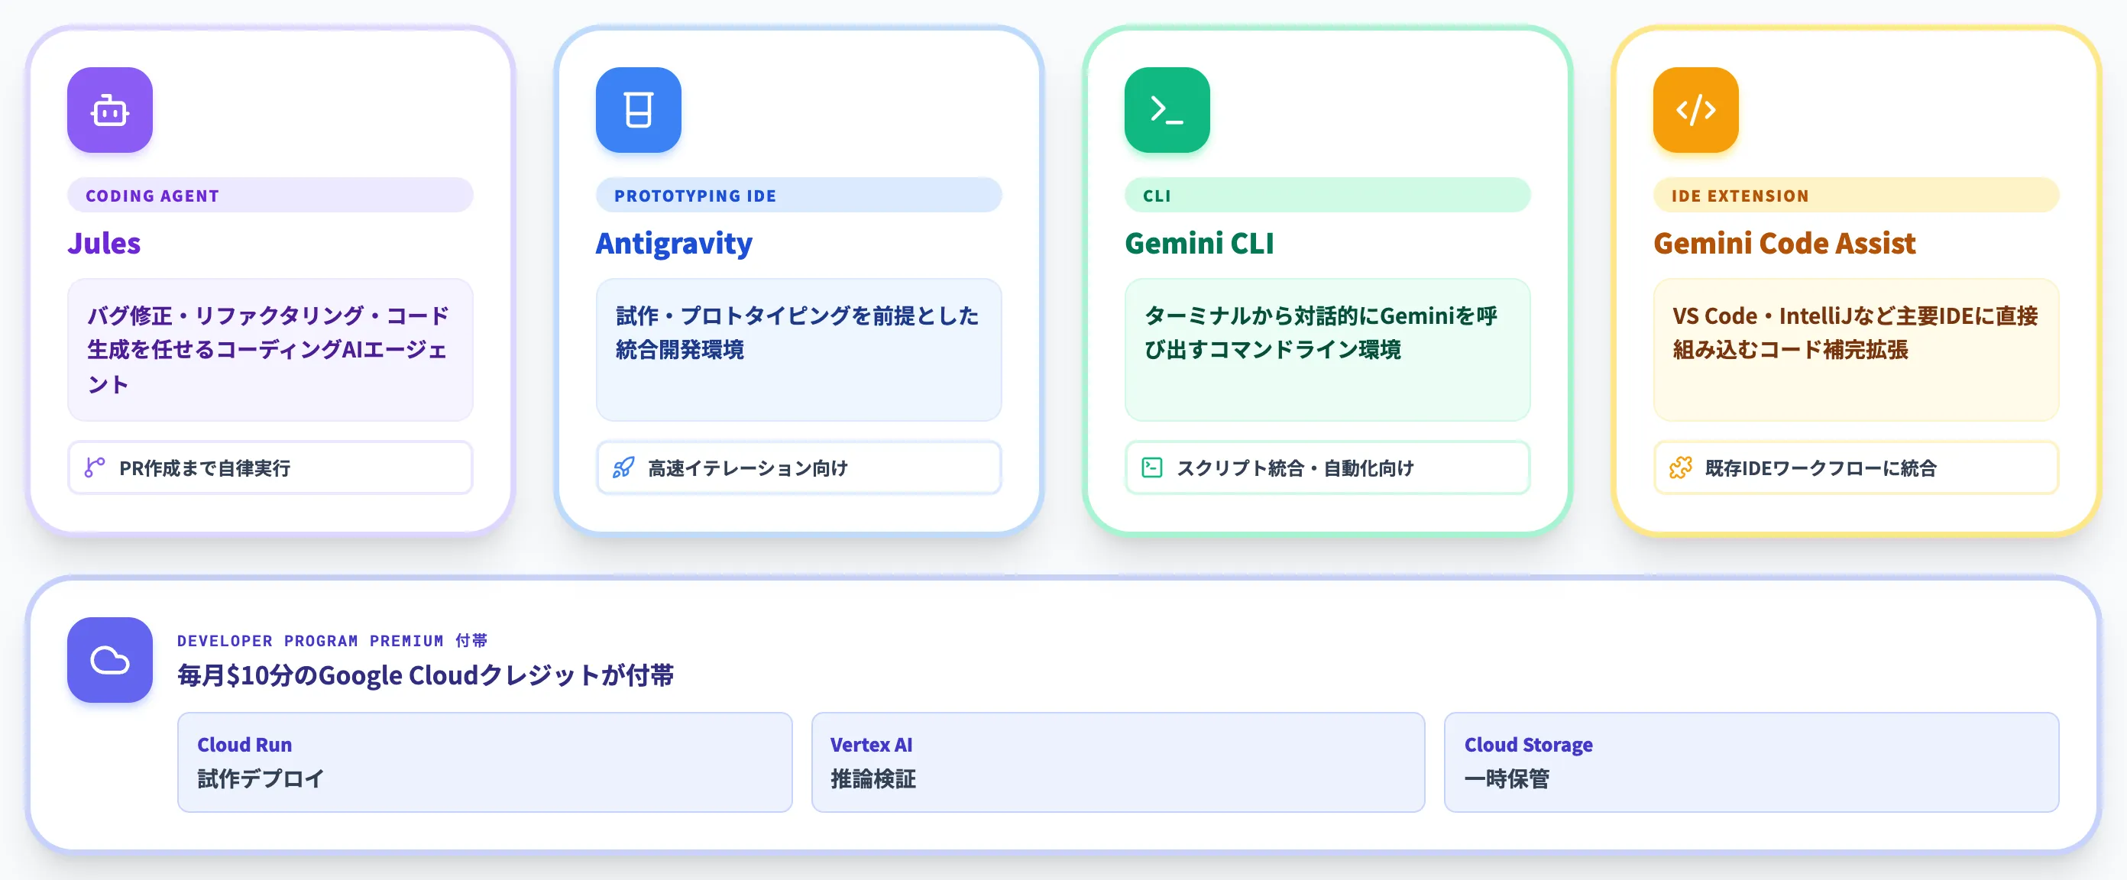
Task: Select the PROTOTYPING IDE label pill
Action: [x=798, y=196]
